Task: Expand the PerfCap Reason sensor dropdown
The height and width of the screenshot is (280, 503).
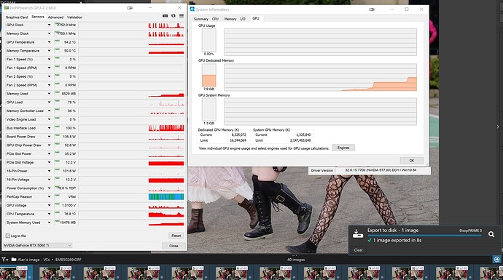Action: (49, 197)
